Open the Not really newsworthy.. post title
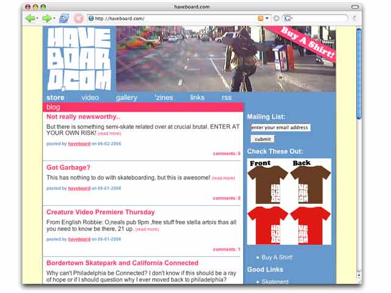This screenshot has height=293, width=391. [x=83, y=117]
